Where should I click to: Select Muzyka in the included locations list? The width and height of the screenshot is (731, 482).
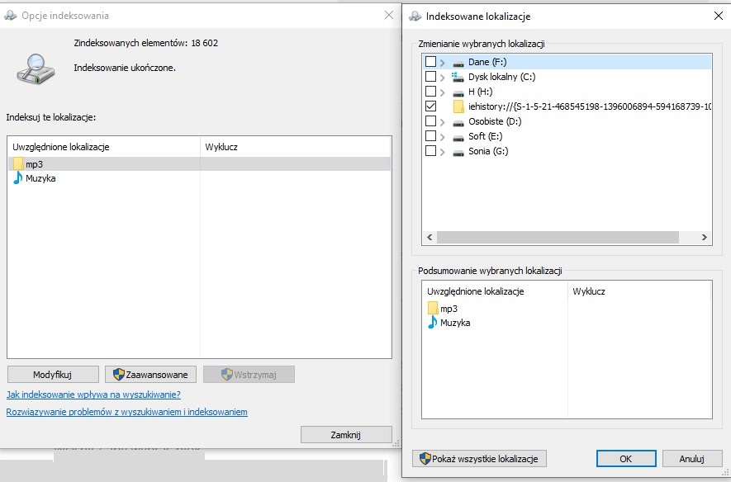(40, 178)
